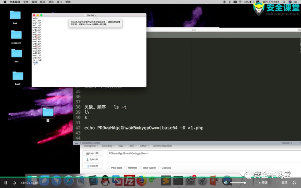Open the 格式 menu in the menu bar
The height and width of the screenshot is (188, 301).
point(42,2)
